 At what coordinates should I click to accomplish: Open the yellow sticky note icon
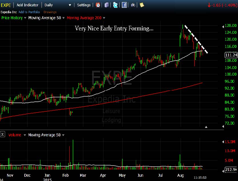142,5
